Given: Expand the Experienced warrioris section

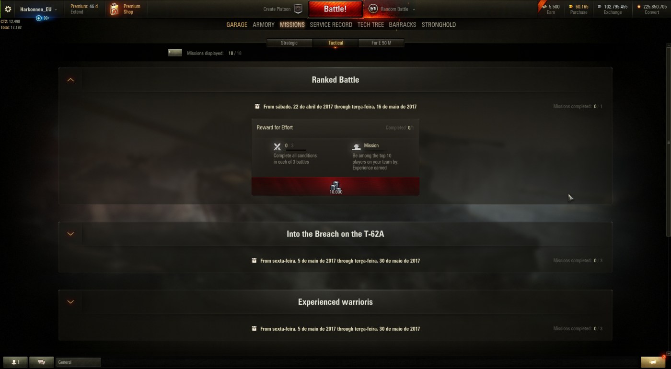Looking at the screenshot, I should pyautogui.click(x=70, y=302).
